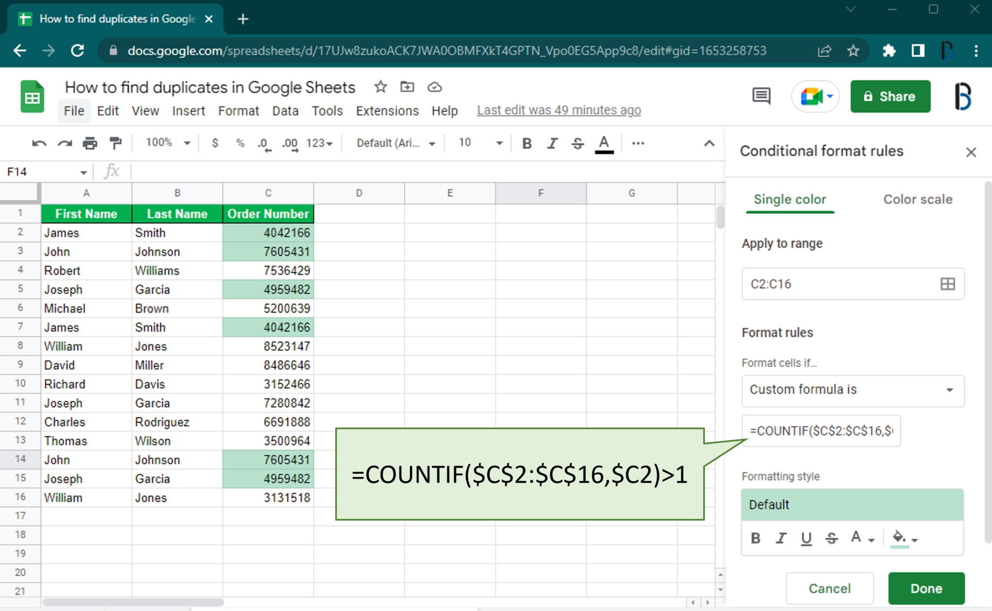Viewport: 992px width, 611px height.
Task: Click the print icon in toolbar
Action: coord(90,143)
